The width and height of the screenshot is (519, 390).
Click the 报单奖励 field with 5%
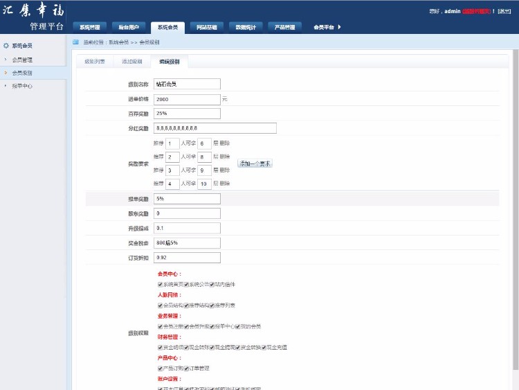tap(187, 199)
